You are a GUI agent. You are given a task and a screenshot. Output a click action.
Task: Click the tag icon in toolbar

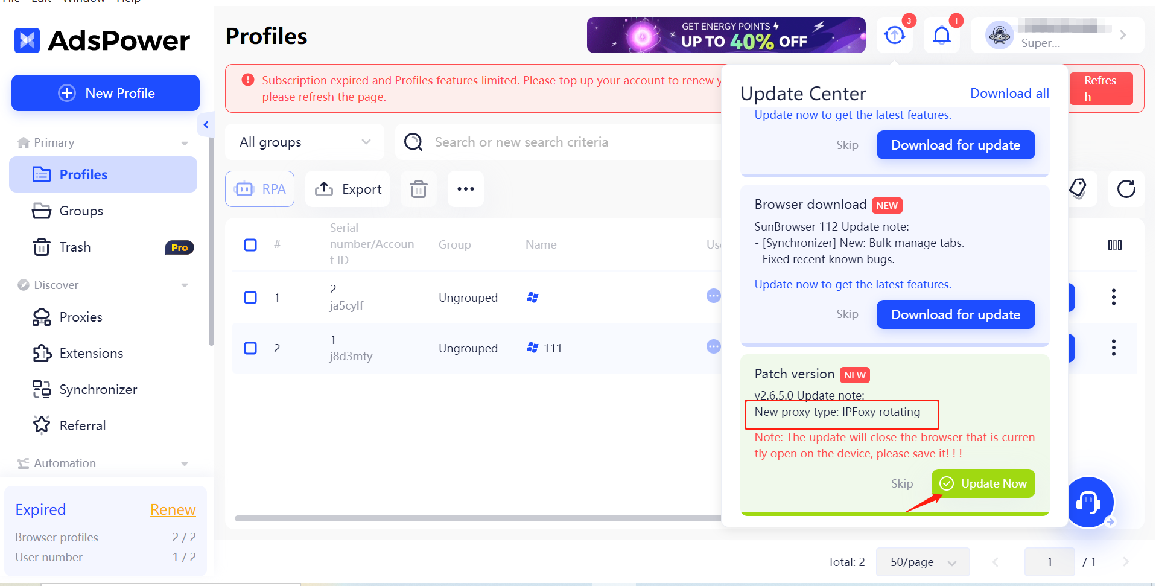coord(1078,188)
